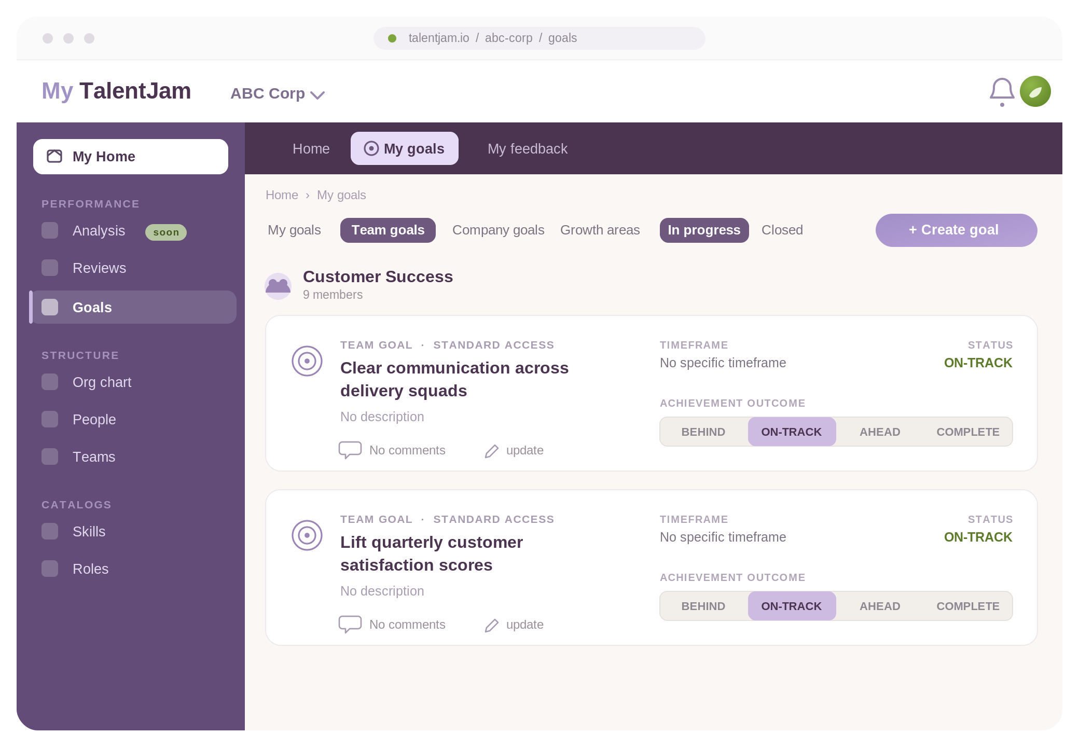
Task: Click the People sidebar icon
Action: point(50,419)
